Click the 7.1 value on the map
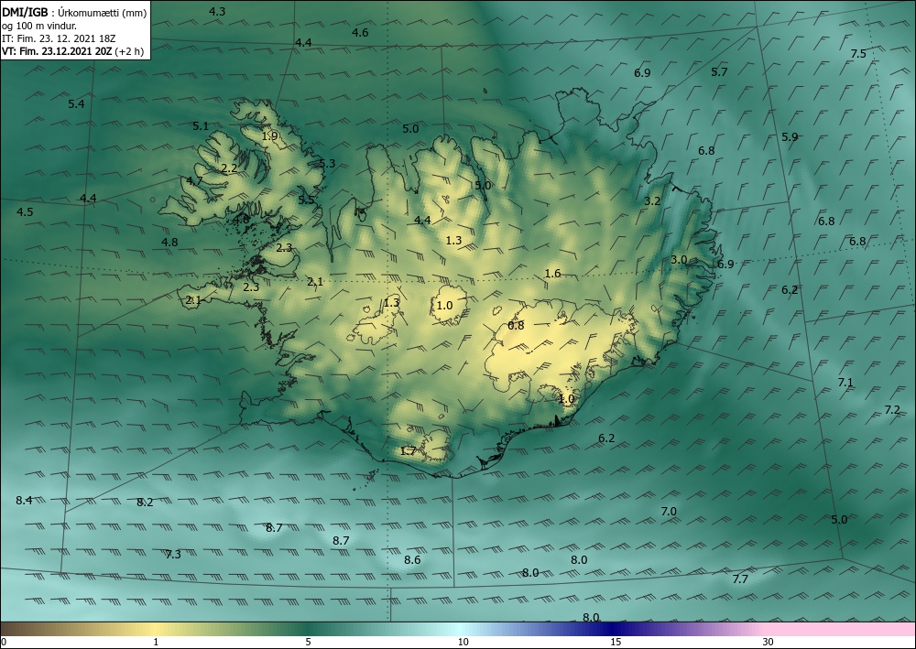The width and height of the screenshot is (916, 649). [x=845, y=383]
